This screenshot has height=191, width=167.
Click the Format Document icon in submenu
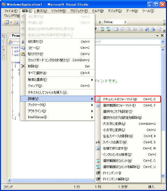tap(98, 99)
